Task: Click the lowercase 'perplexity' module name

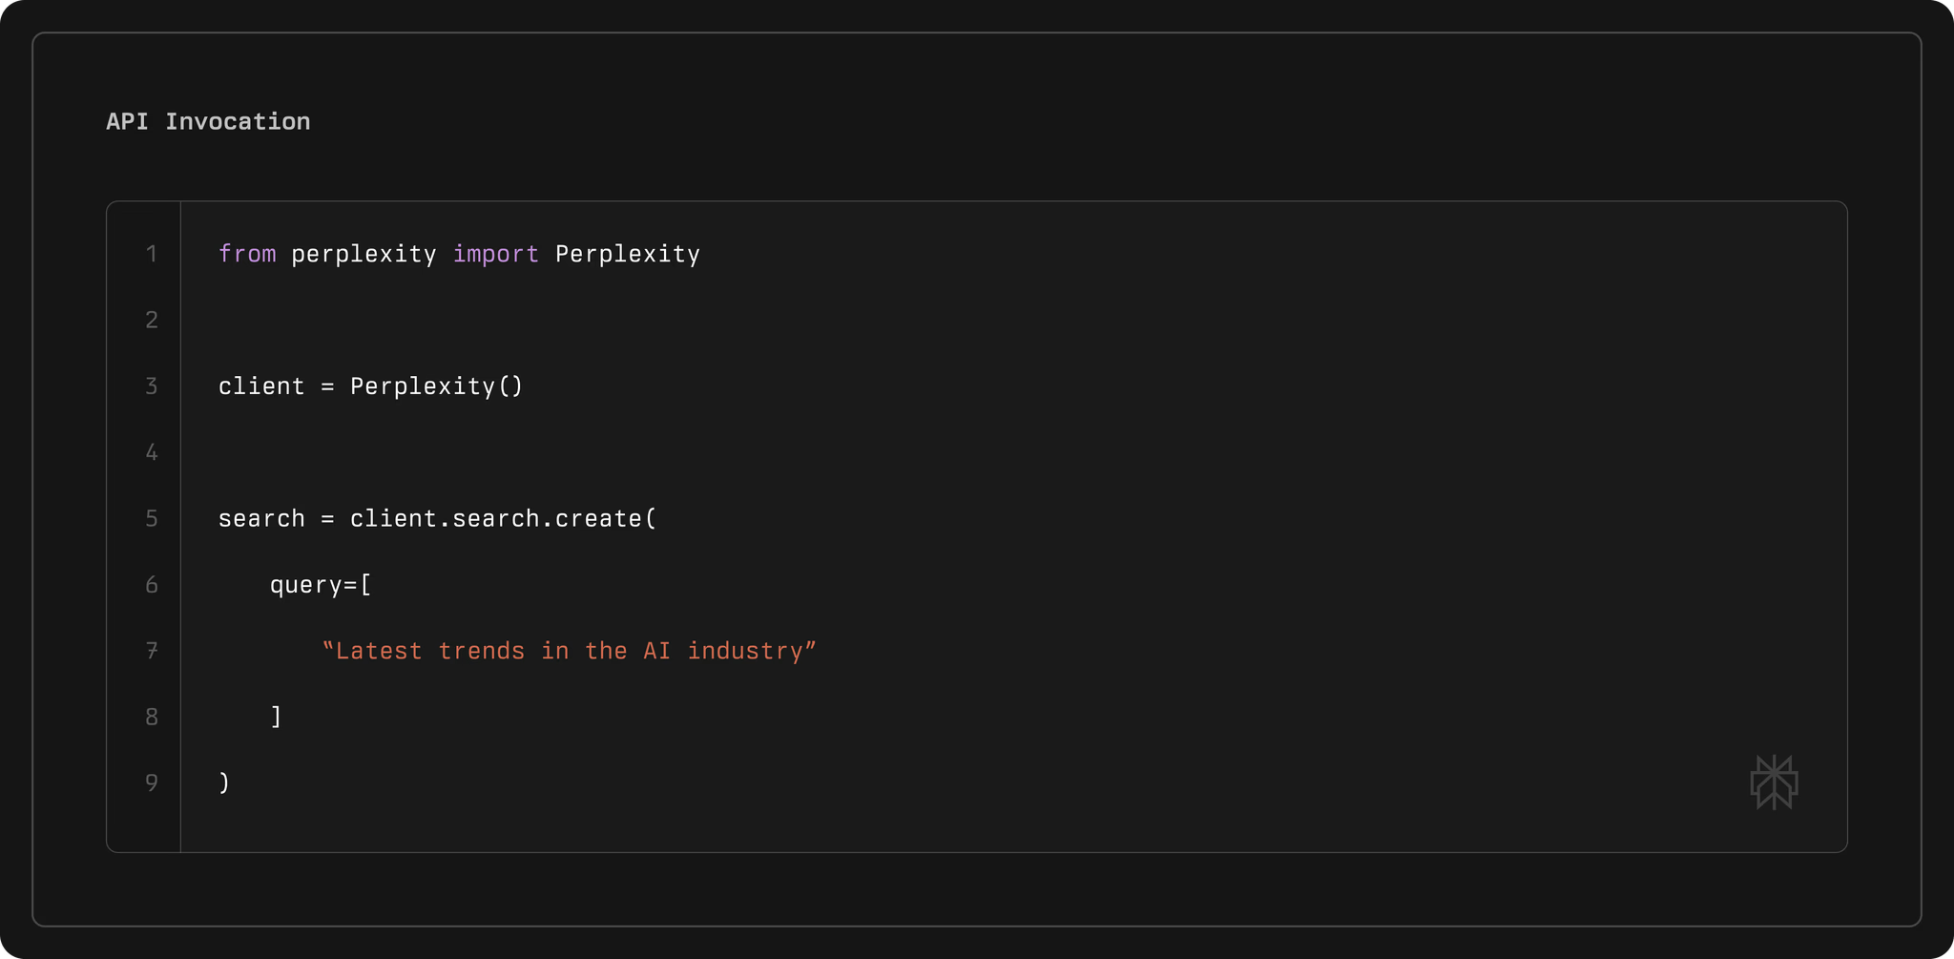Action: click(364, 254)
